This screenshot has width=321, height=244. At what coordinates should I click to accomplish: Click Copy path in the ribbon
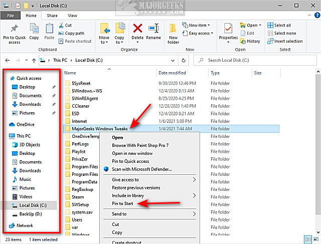click(x=71, y=33)
